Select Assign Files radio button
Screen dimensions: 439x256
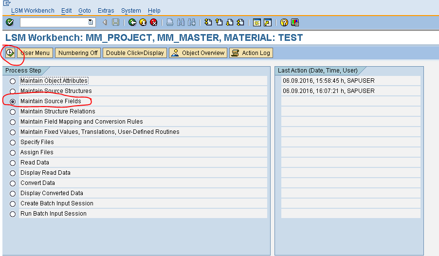(13, 153)
